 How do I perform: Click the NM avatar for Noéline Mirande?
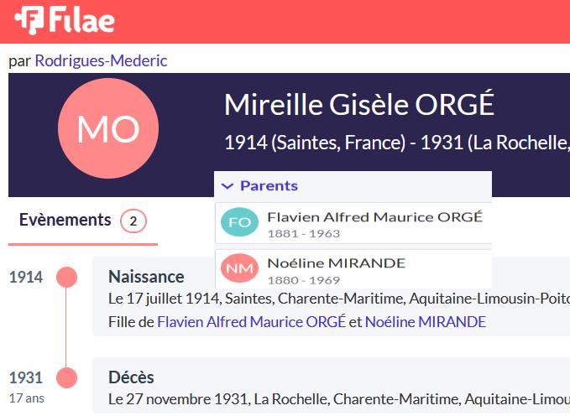[239, 268]
